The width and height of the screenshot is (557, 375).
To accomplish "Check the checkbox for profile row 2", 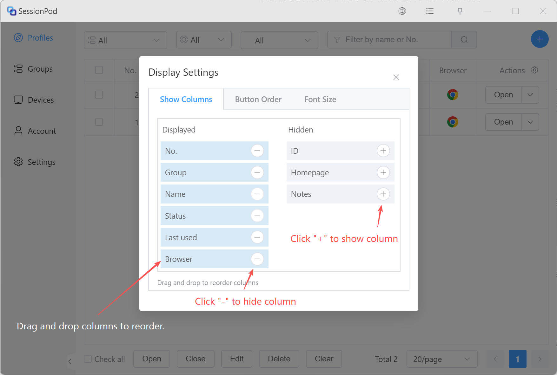I will [99, 94].
